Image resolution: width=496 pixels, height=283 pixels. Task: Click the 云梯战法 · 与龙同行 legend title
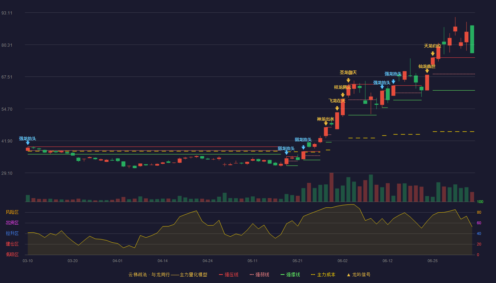(168, 275)
